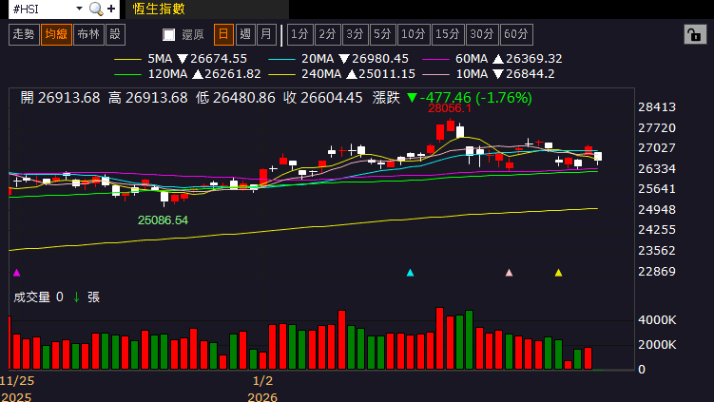The width and height of the screenshot is (714, 402).
Task: Click the green 120MA legend line
Action: pyautogui.click(x=127, y=74)
